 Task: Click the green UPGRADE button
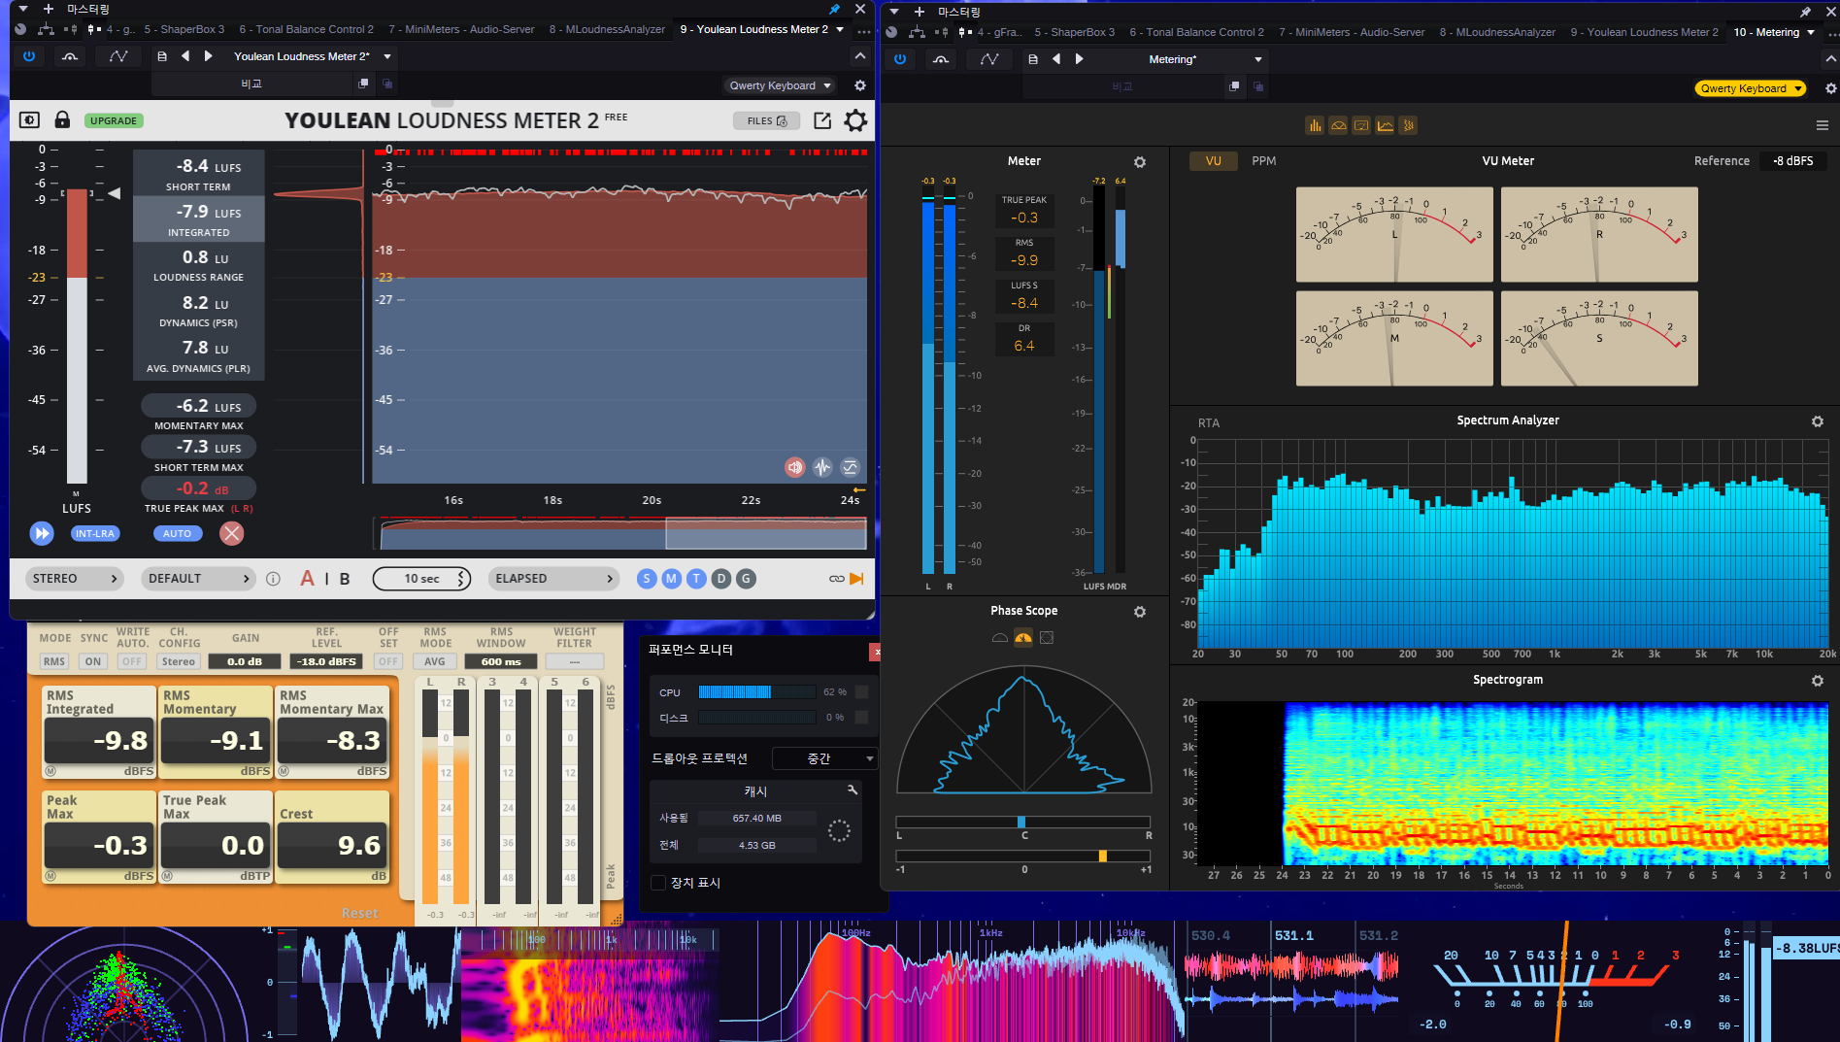(114, 120)
